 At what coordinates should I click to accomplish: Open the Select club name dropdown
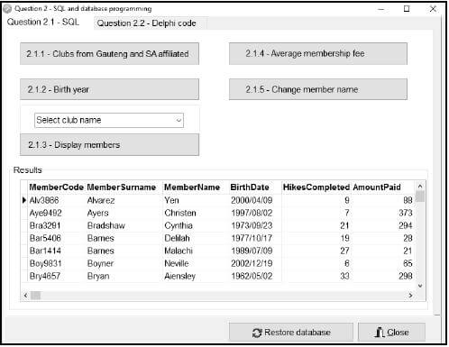pos(109,120)
